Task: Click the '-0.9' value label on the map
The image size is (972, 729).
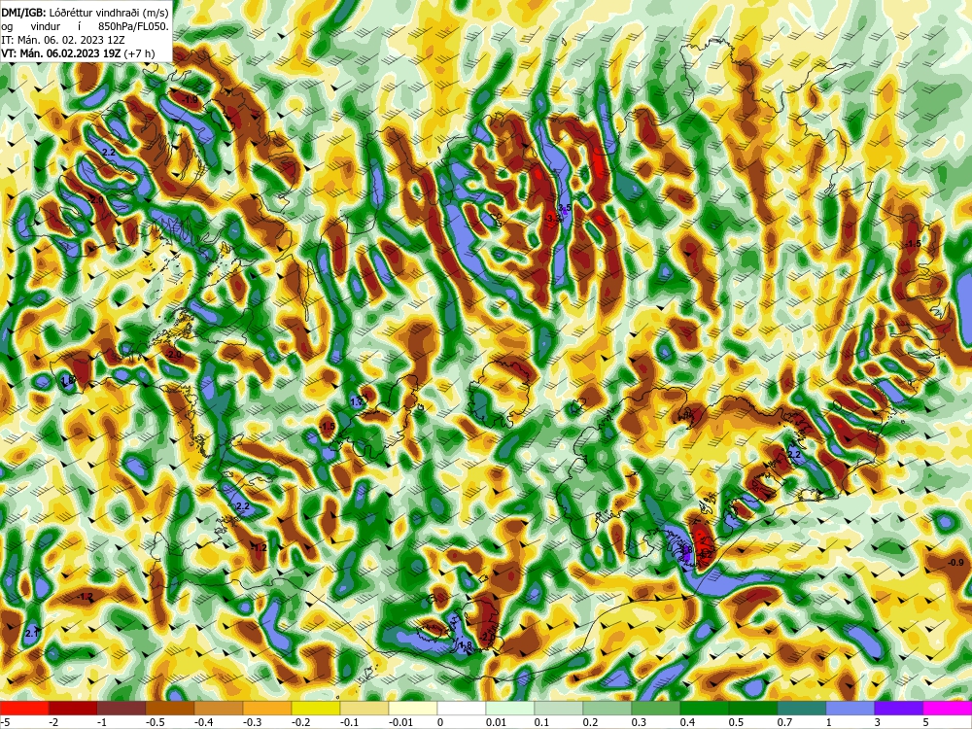Action: coord(955,562)
